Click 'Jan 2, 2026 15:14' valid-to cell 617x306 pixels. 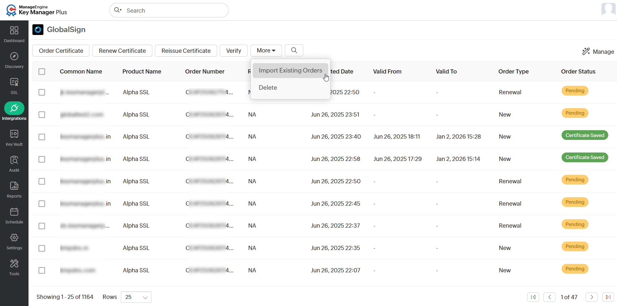[x=458, y=159]
